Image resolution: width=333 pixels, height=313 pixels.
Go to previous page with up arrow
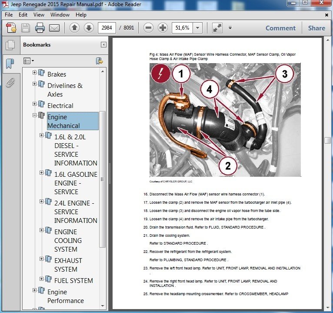(x=74, y=28)
